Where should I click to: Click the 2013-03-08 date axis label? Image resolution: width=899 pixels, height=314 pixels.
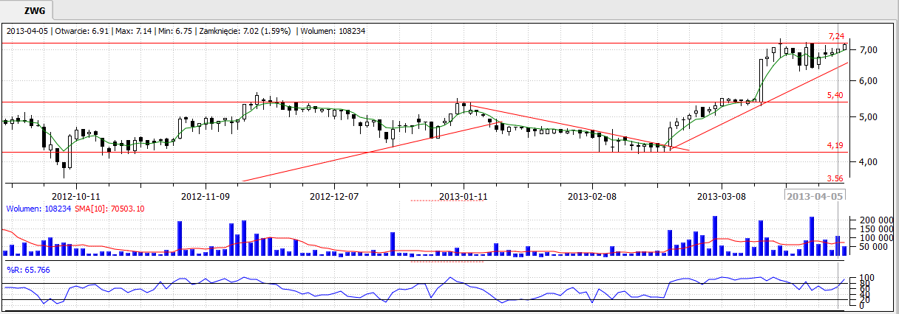[x=721, y=196]
